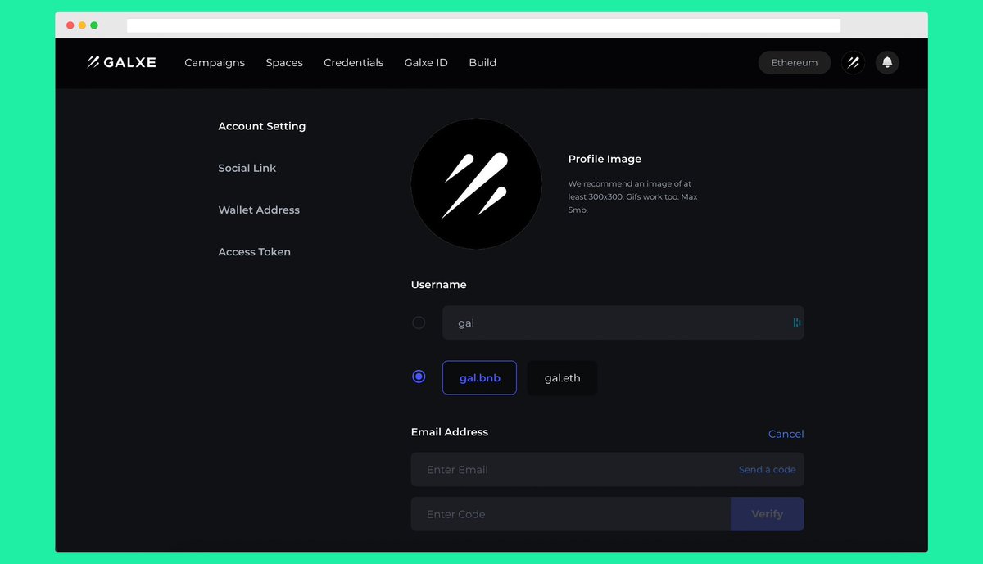Switch to the Wallet Address section
This screenshot has height=564, width=983.
(x=259, y=210)
